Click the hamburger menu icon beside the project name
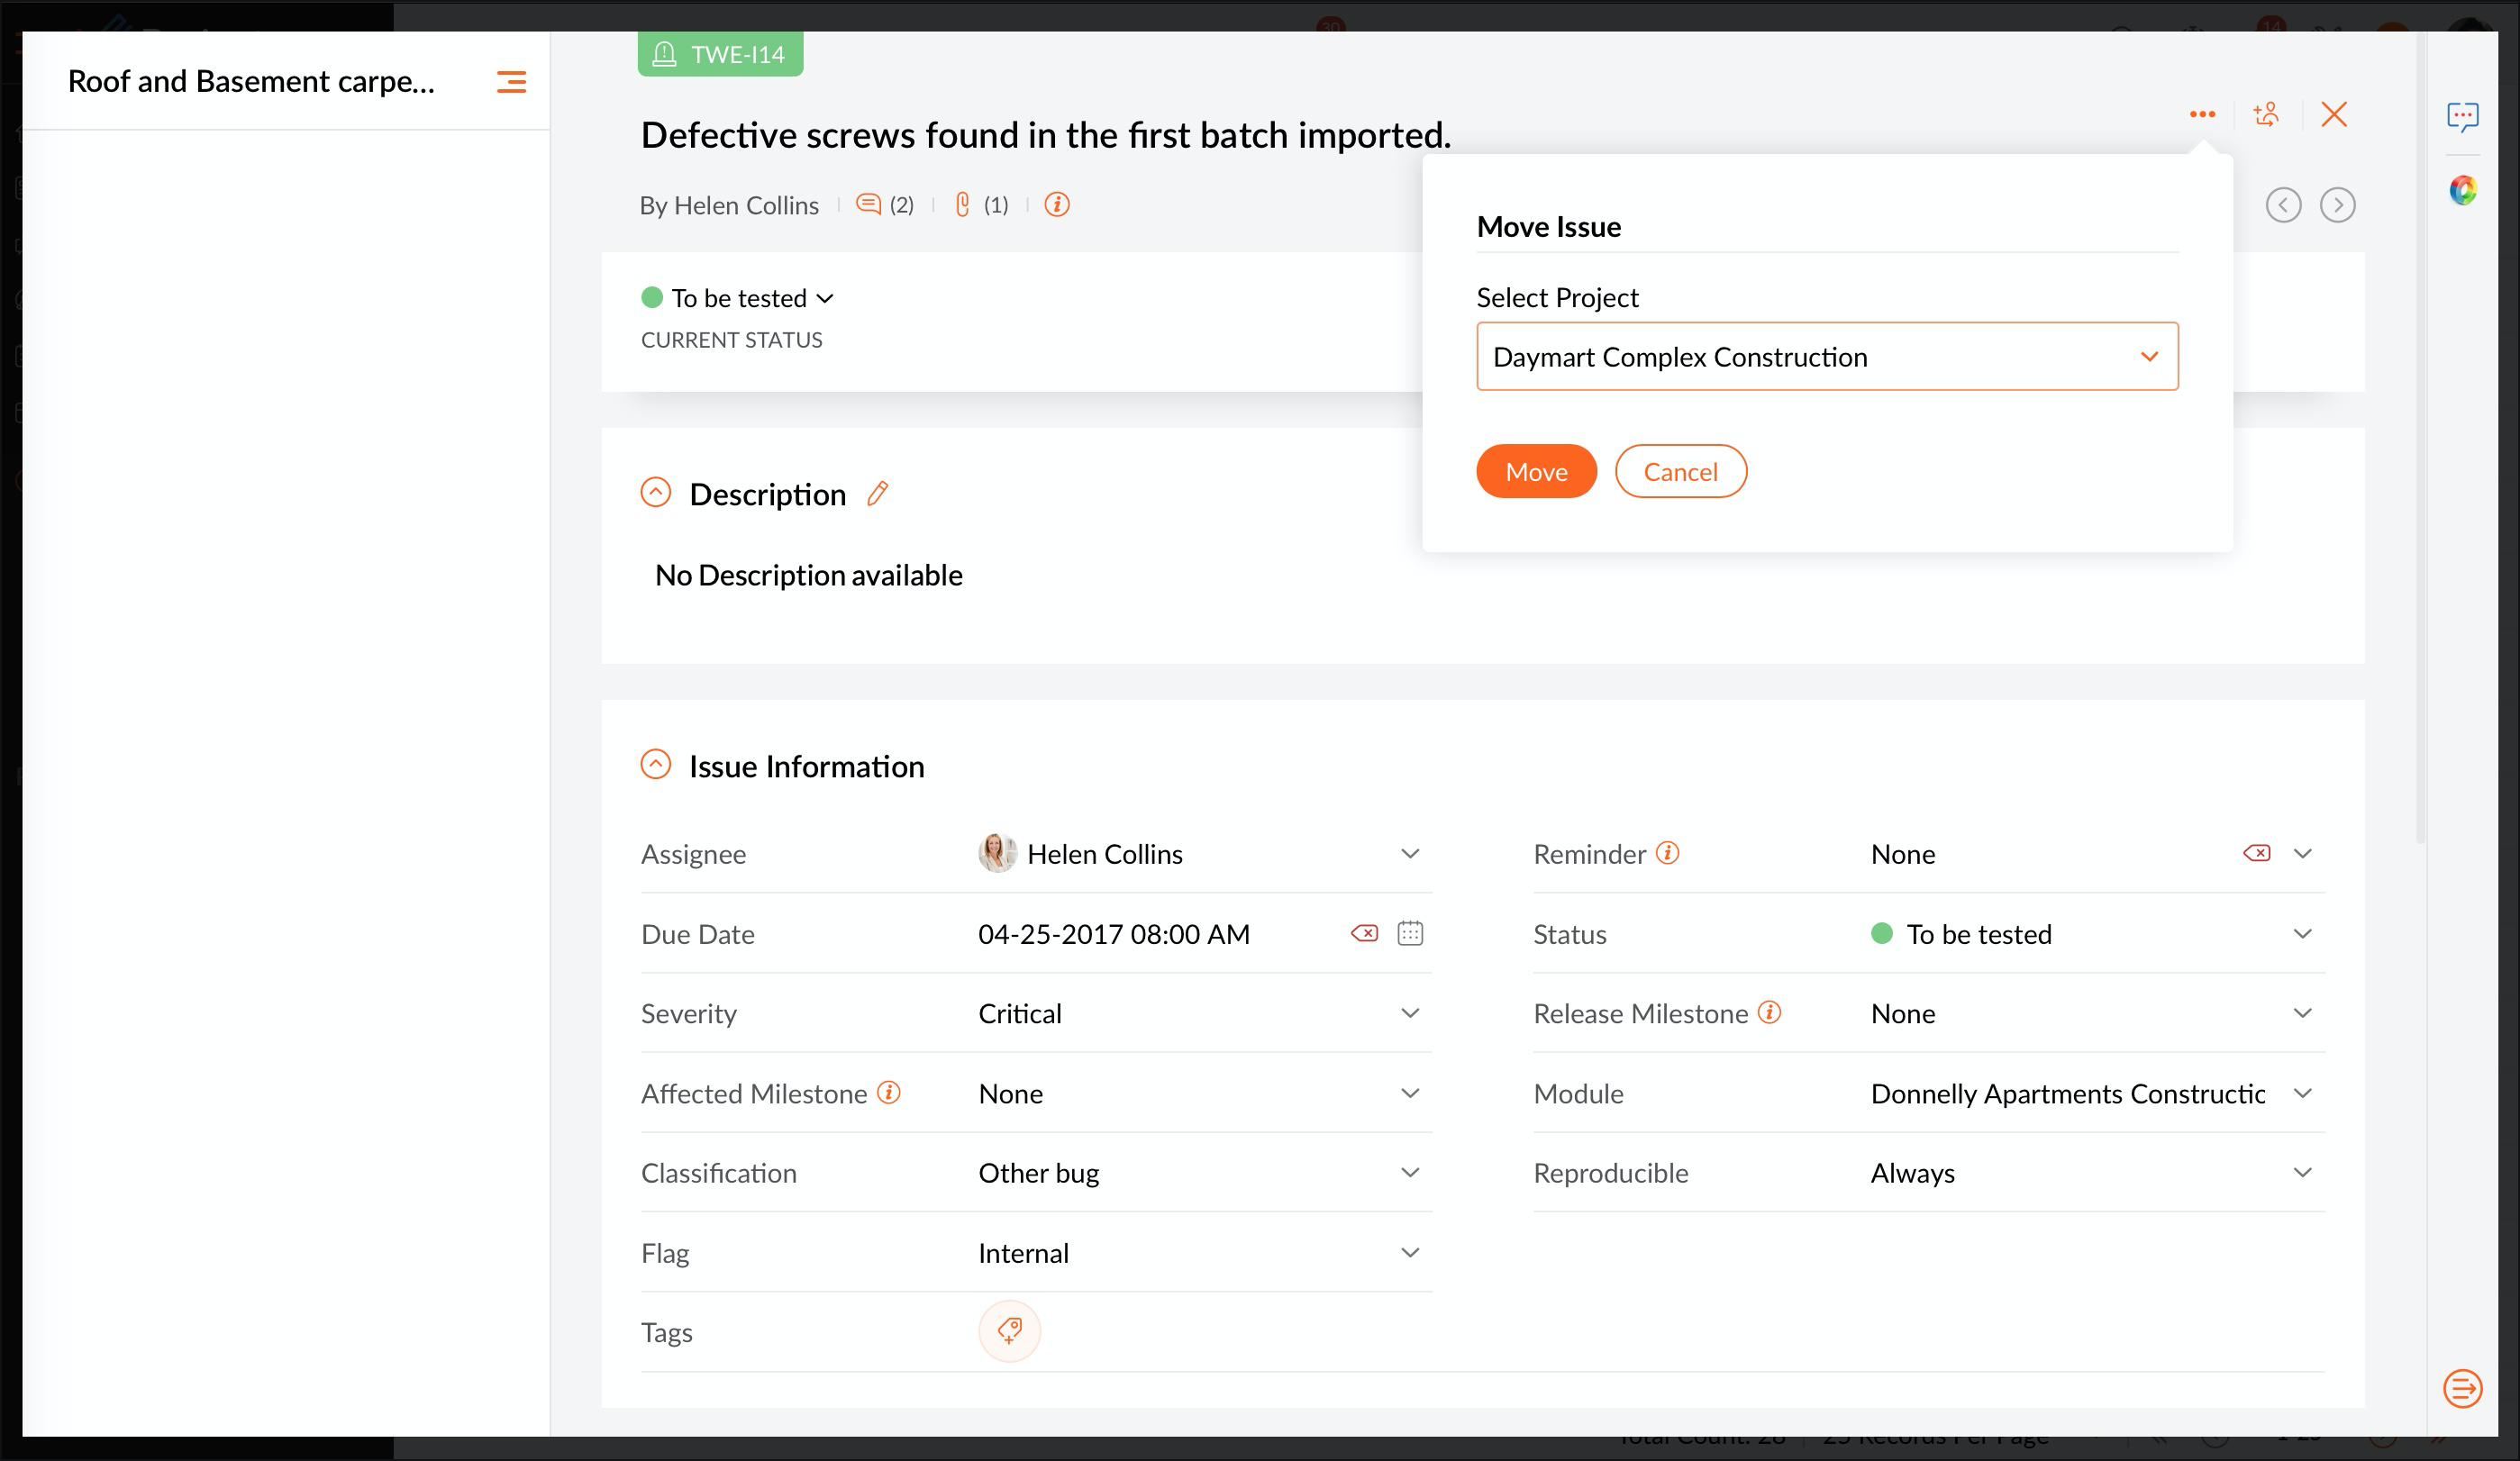 pyautogui.click(x=511, y=82)
